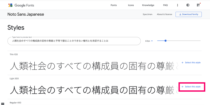Click the Light 300 Japanese preview text

coord(92,90)
